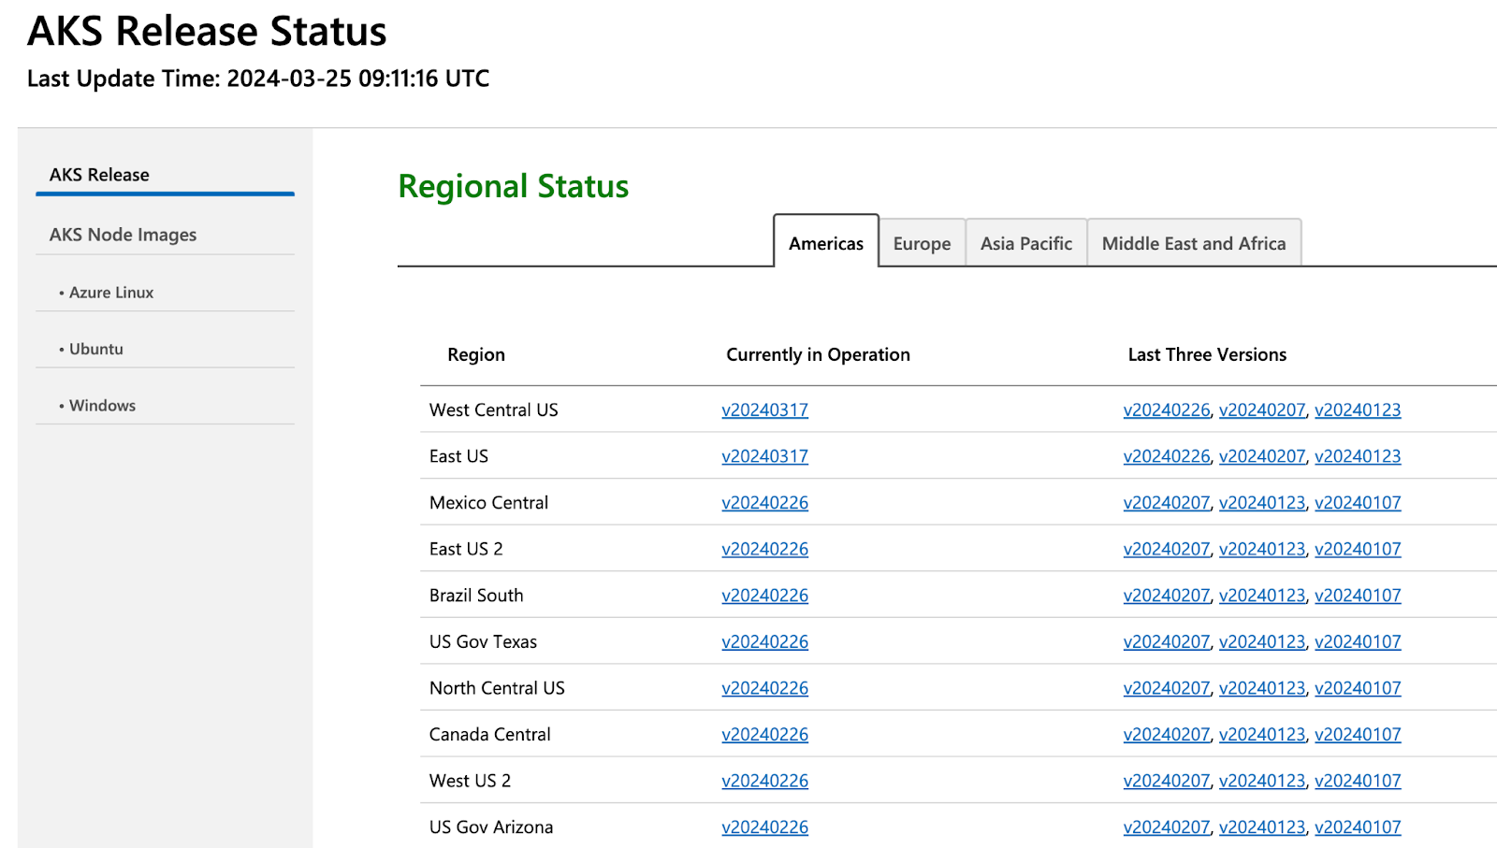
Task: Open v20240207 in East US 2 last versions
Action: point(1167,549)
